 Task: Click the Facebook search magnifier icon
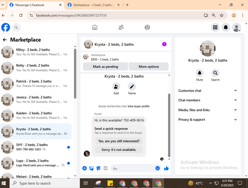(x=16, y=27)
